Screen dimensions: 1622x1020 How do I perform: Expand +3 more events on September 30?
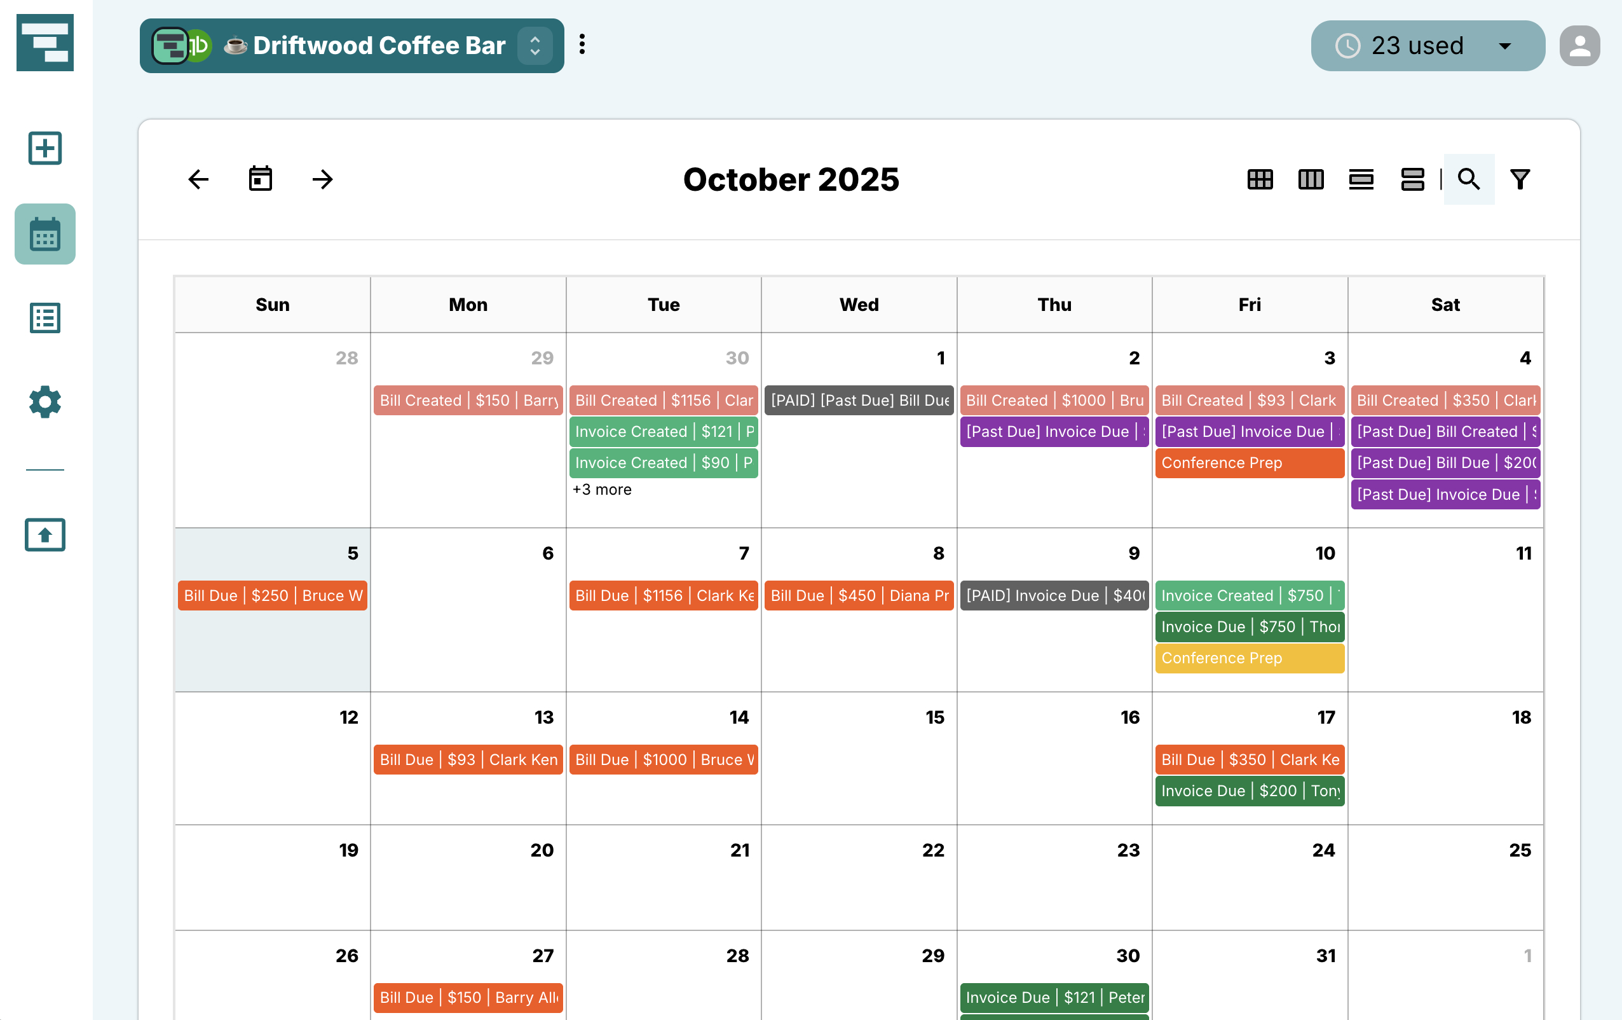601,490
